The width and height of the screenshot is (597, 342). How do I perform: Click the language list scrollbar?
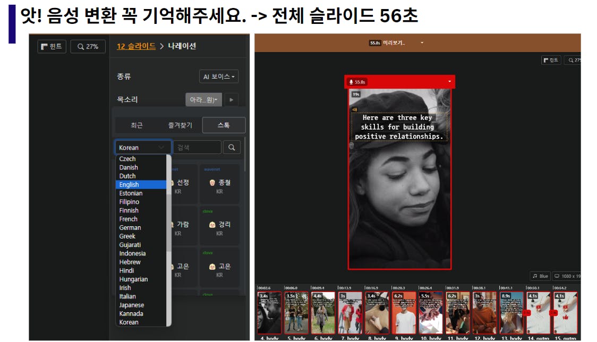point(169,240)
